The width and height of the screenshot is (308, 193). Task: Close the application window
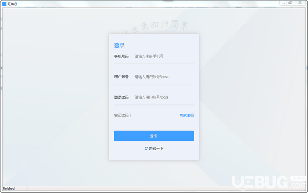point(300,3)
